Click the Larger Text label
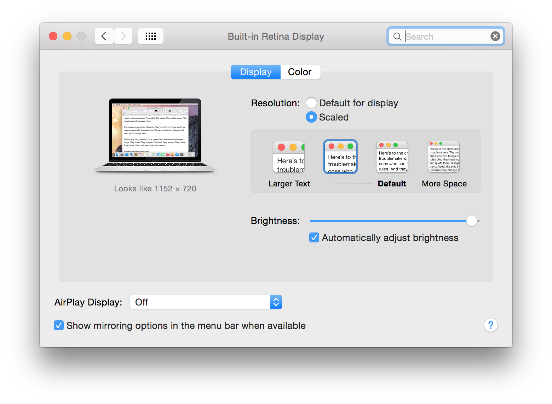 [x=289, y=184]
